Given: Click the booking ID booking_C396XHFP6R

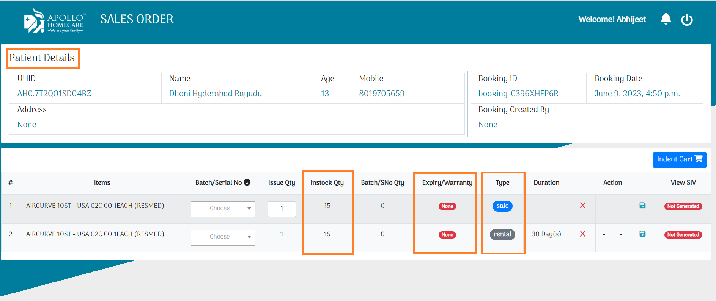Looking at the screenshot, I should click(x=518, y=94).
